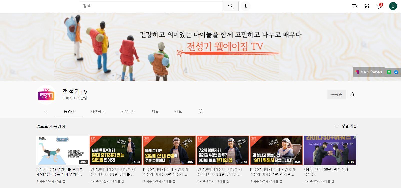Open the create video icon
The height and width of the screenshot is (188, 401).
354,6
